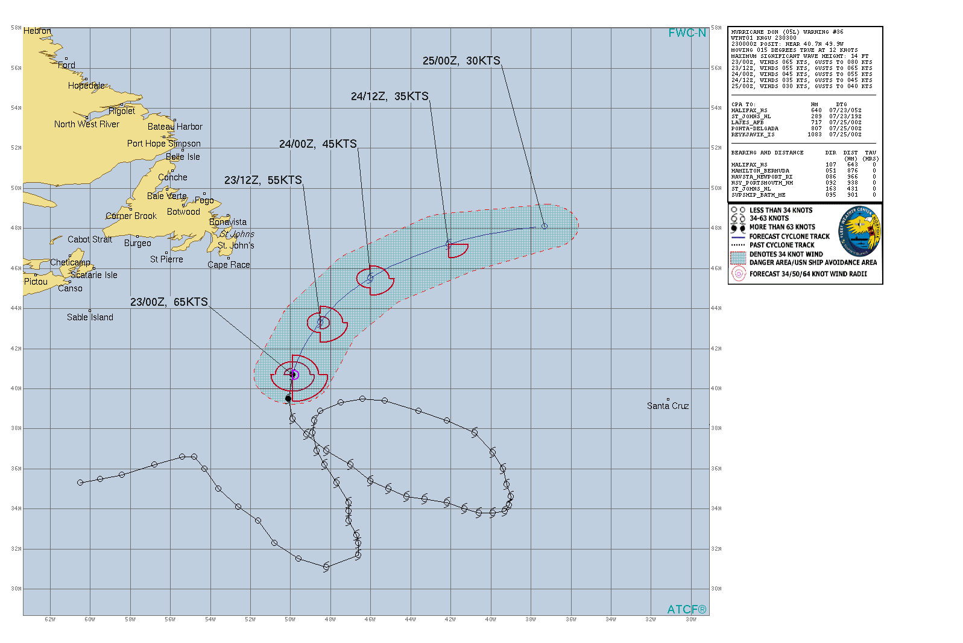Screen dimensions: 963x643
Task: Select the '24/12Z, 35KTS' forecast label
Action: [390, 97]
